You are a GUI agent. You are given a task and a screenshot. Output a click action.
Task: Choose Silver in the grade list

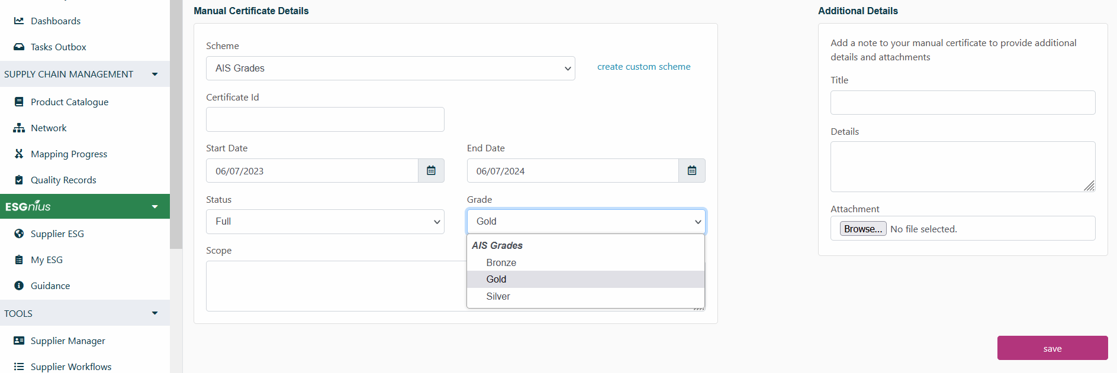point(498,296)
